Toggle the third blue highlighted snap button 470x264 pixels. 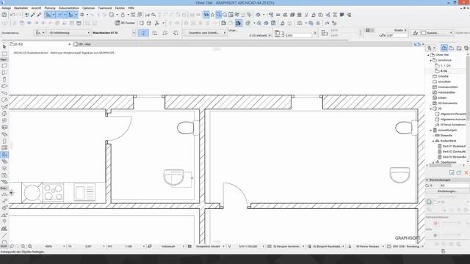click(70, 15)
